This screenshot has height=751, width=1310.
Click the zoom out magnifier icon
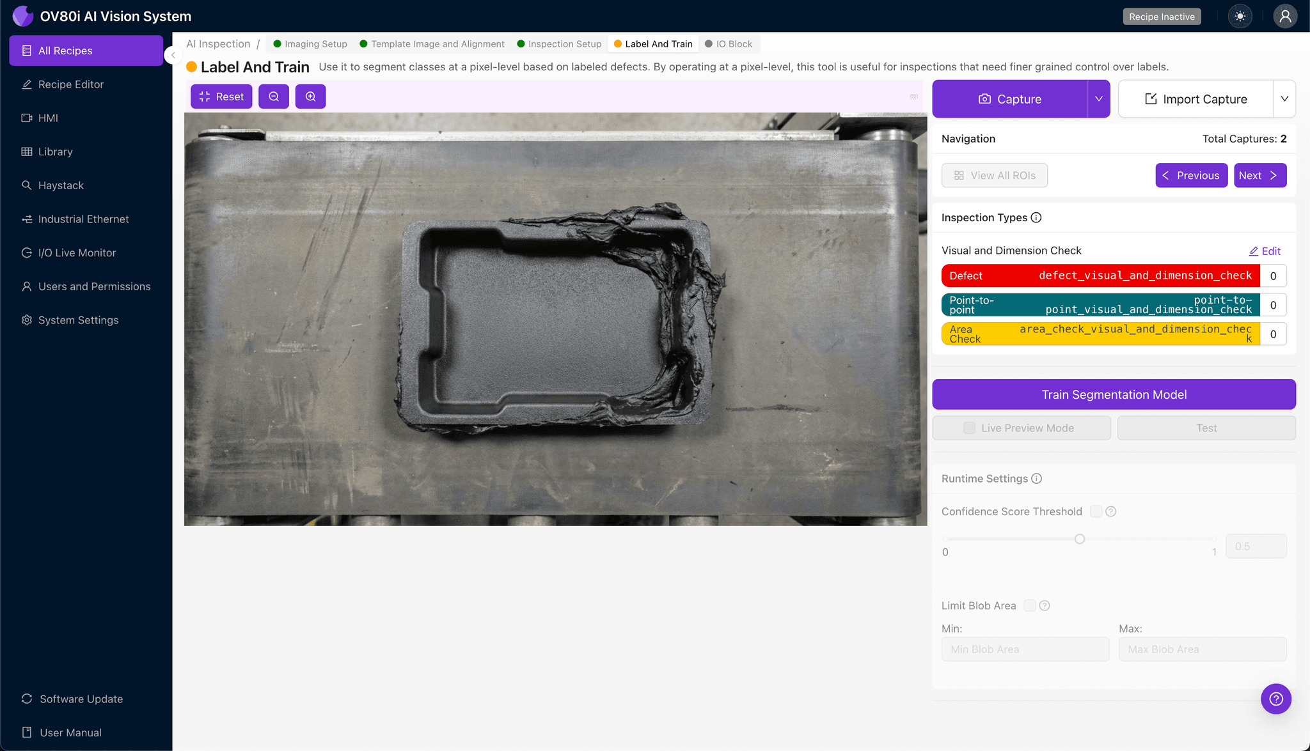click(274, 97)
